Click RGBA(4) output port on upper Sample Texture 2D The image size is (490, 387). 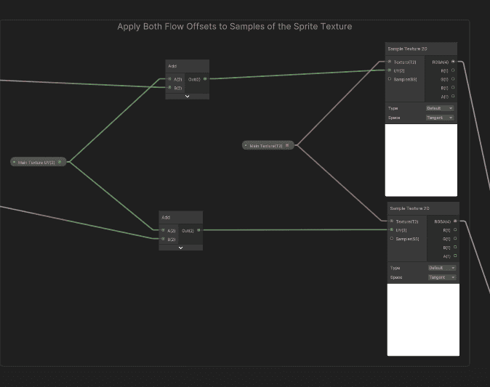click(x=453, y=62)
